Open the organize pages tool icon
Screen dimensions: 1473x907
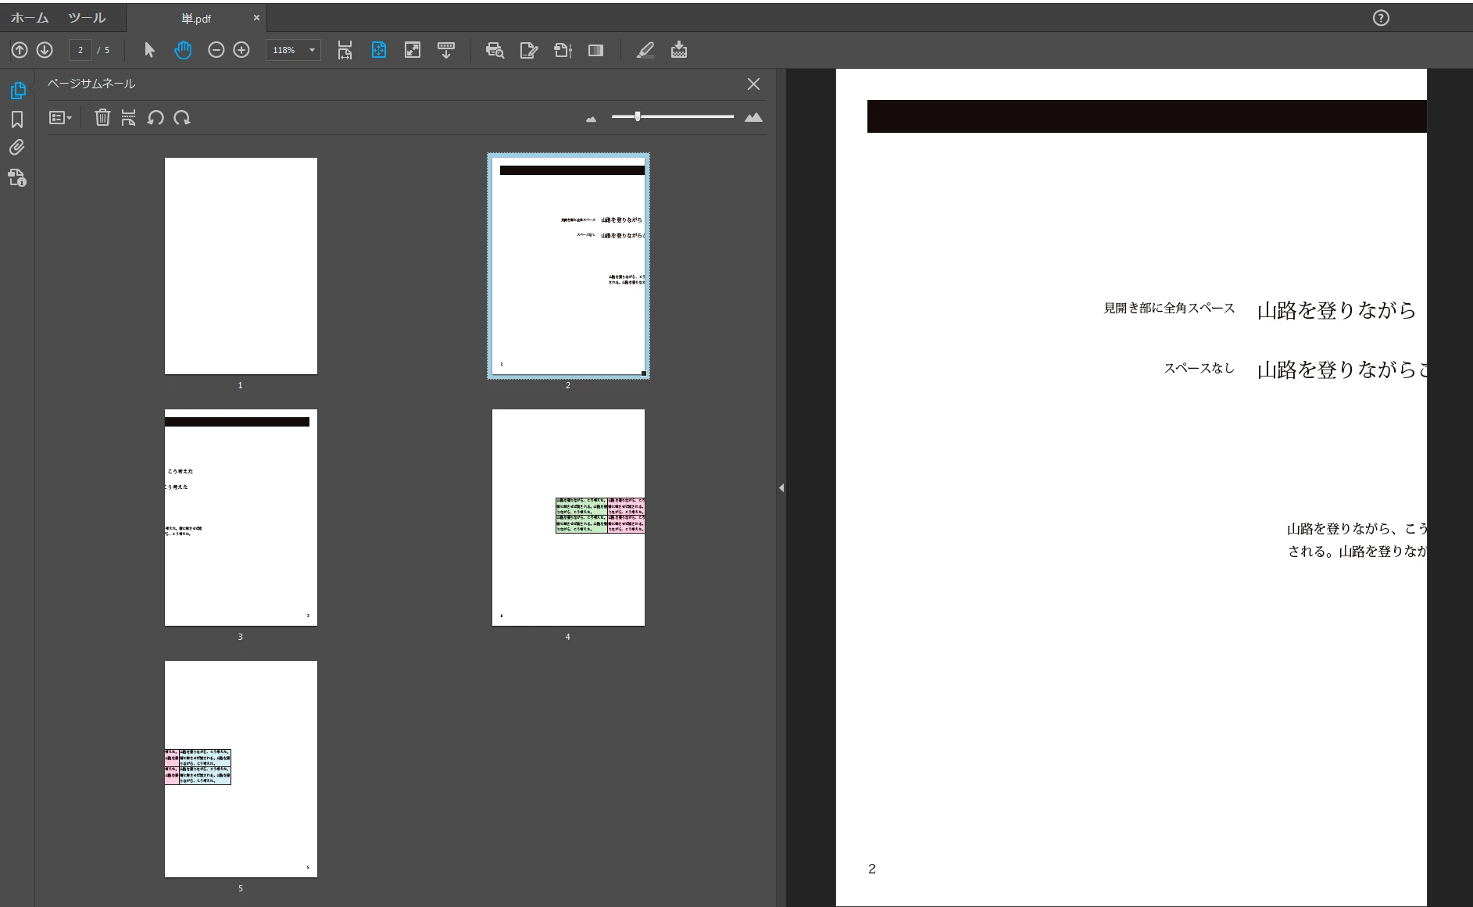tap(563, 50)
